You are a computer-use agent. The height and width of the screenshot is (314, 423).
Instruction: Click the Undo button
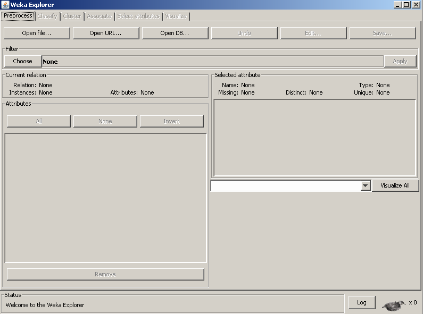[244, 33]
